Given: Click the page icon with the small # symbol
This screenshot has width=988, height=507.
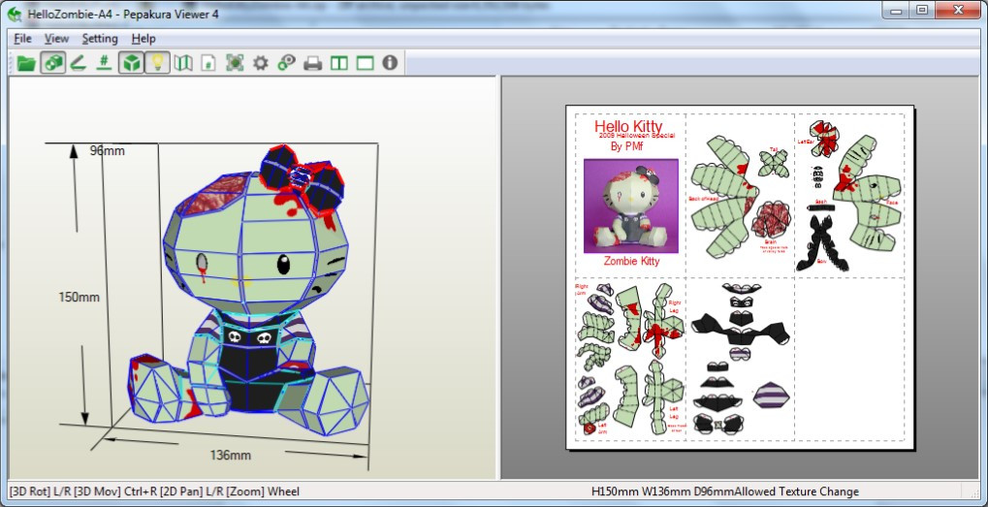Looking at the screenshot, I should [x=208, y=63].
